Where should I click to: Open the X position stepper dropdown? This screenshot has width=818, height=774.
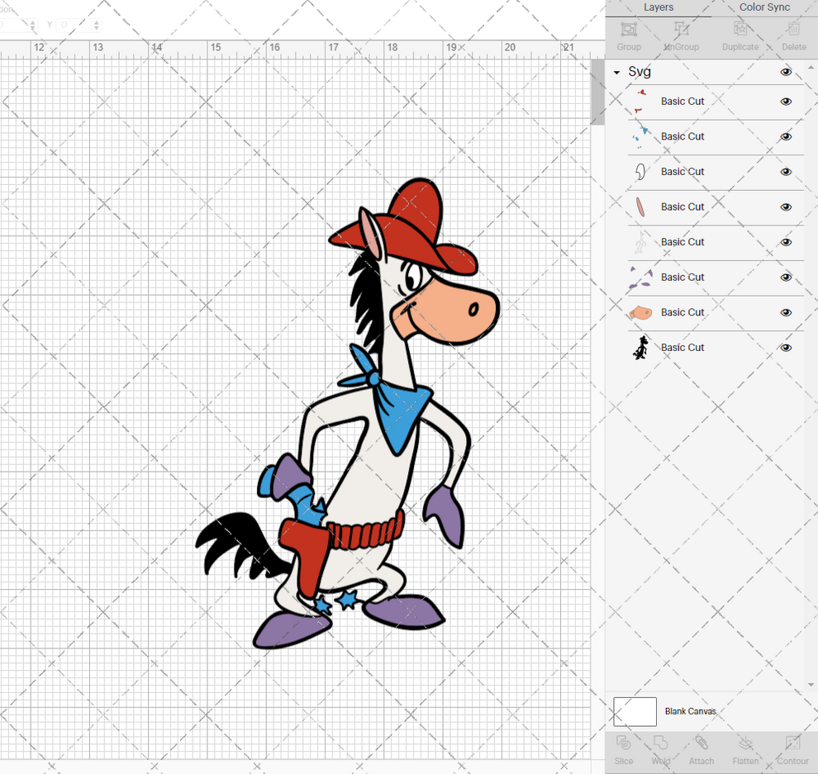click(33, 25)
